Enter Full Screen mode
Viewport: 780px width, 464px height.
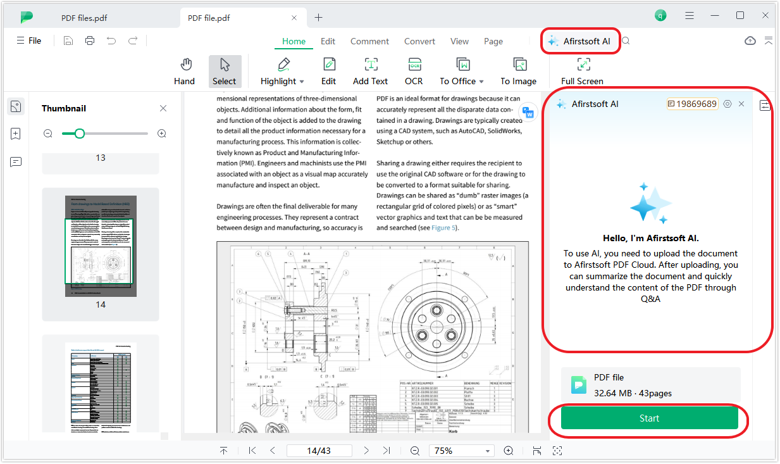coord(583,71)
